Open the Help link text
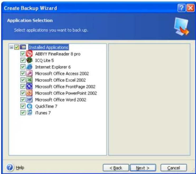This screenshot has height=174, width=196. (x=20, y=168)
